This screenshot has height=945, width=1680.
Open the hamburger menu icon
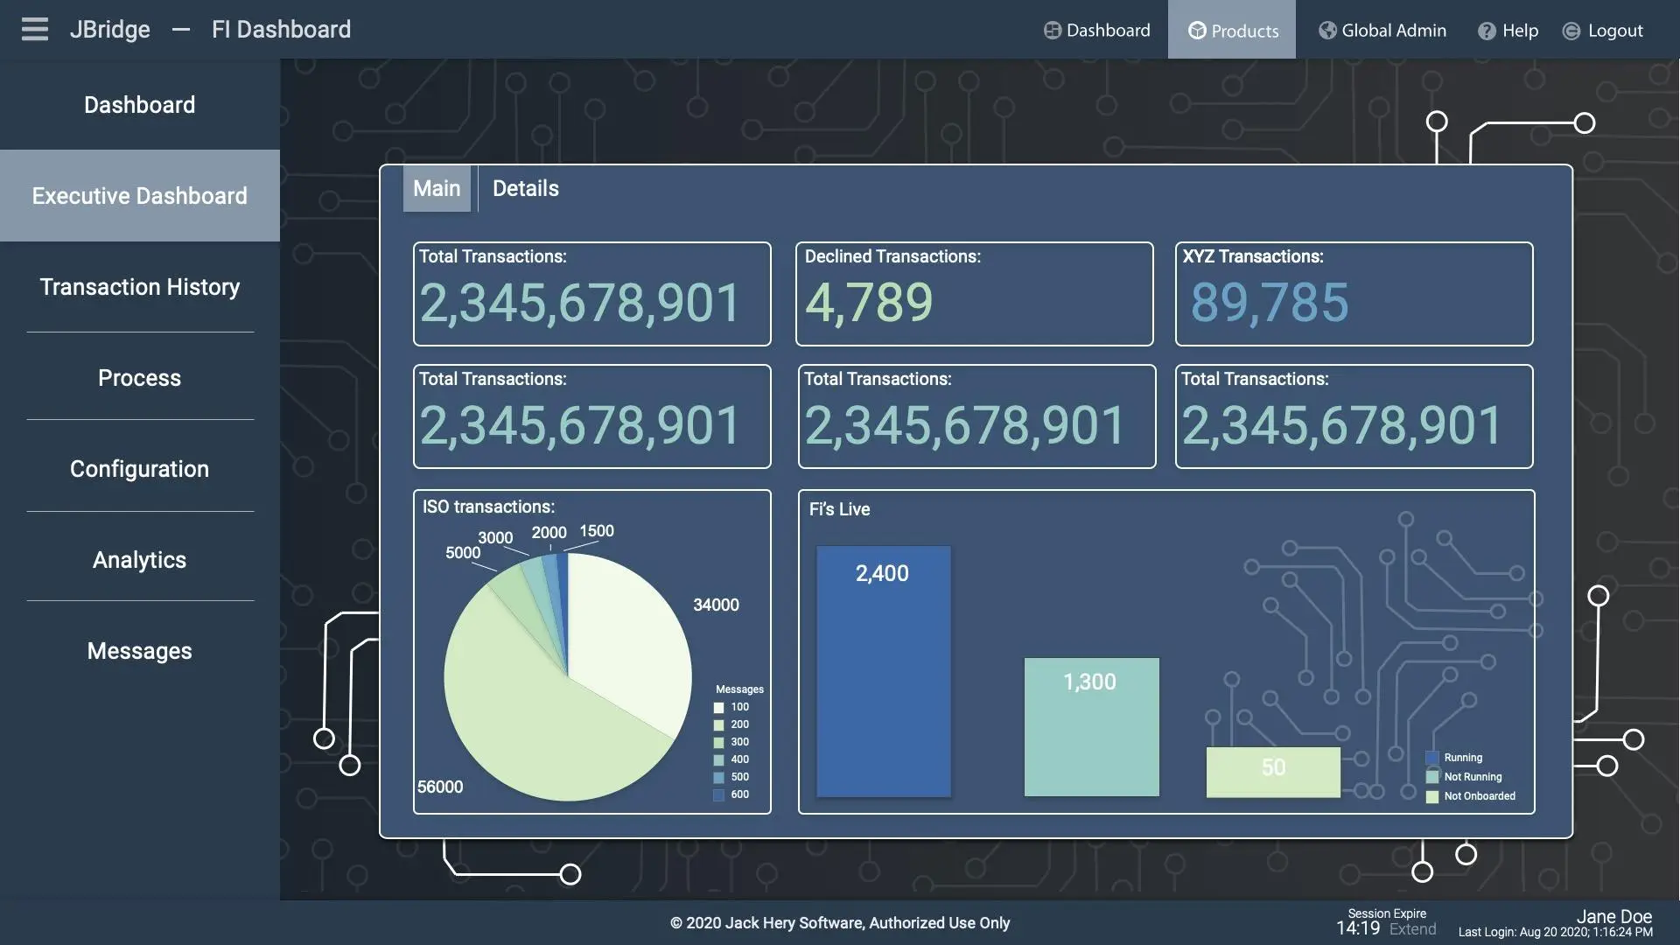(34, 29)
